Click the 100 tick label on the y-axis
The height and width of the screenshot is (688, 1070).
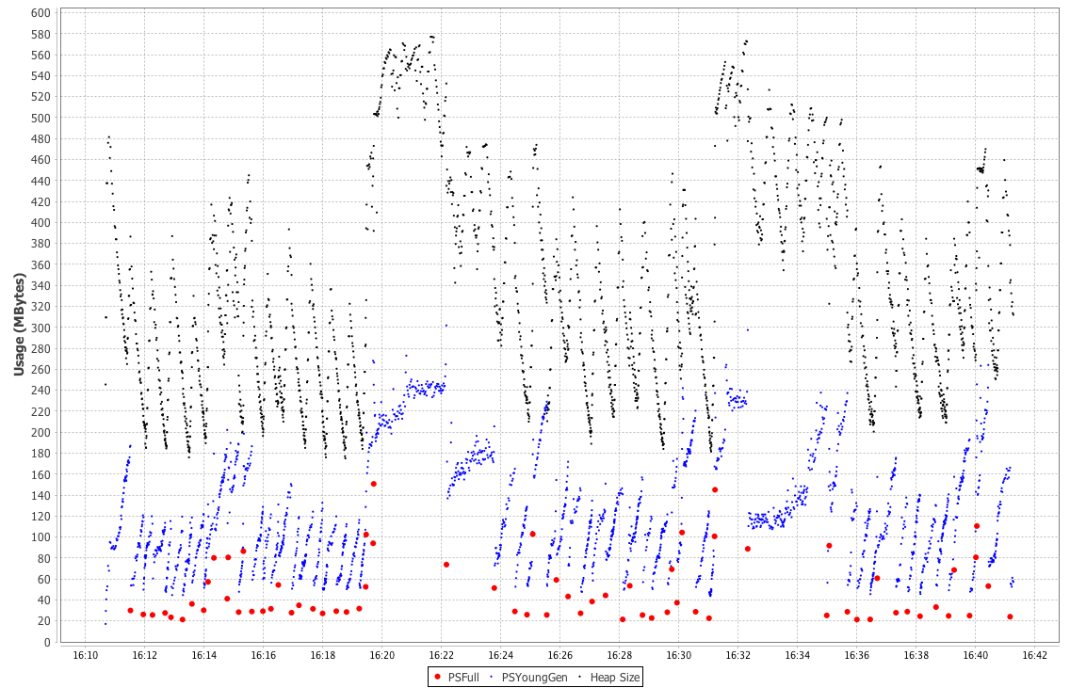click(41, 537)
